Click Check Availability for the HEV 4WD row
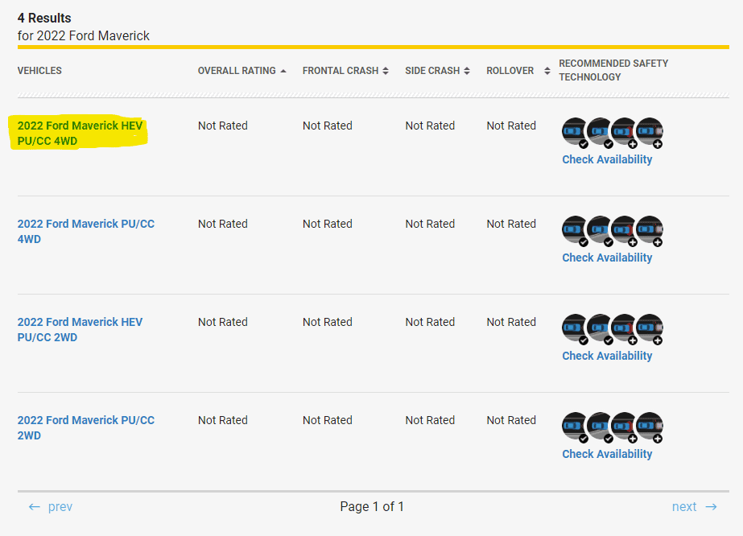Screen dimensions: 743x536 607,159
